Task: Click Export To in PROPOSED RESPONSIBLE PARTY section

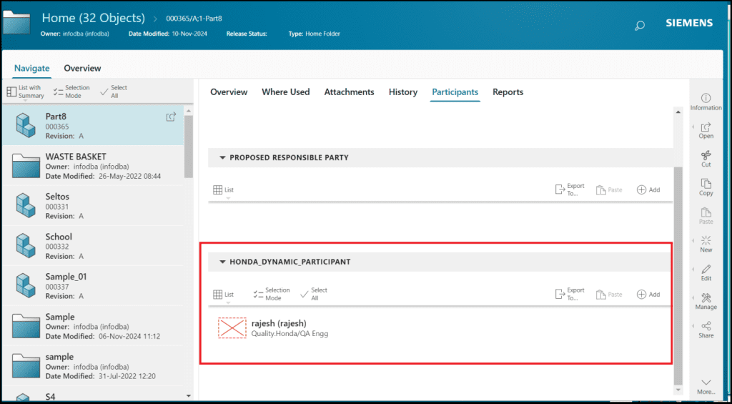Action: (x=570, y=189)
